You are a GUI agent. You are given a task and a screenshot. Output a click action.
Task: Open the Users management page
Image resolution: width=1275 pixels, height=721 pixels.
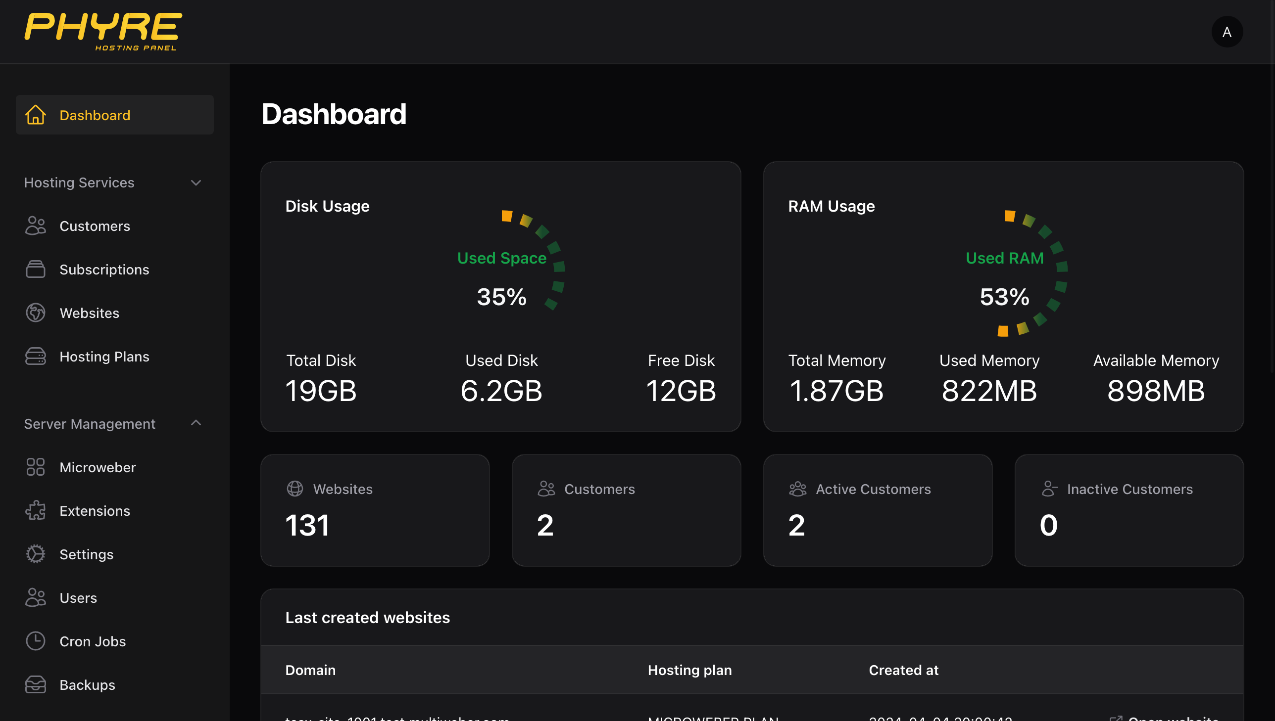[x=78, y=598]
